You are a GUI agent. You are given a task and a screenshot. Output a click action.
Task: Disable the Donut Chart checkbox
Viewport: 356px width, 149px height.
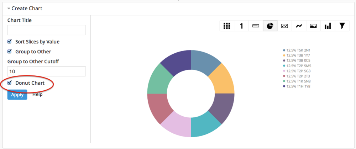pyautogui.click(x=10, y=83)
